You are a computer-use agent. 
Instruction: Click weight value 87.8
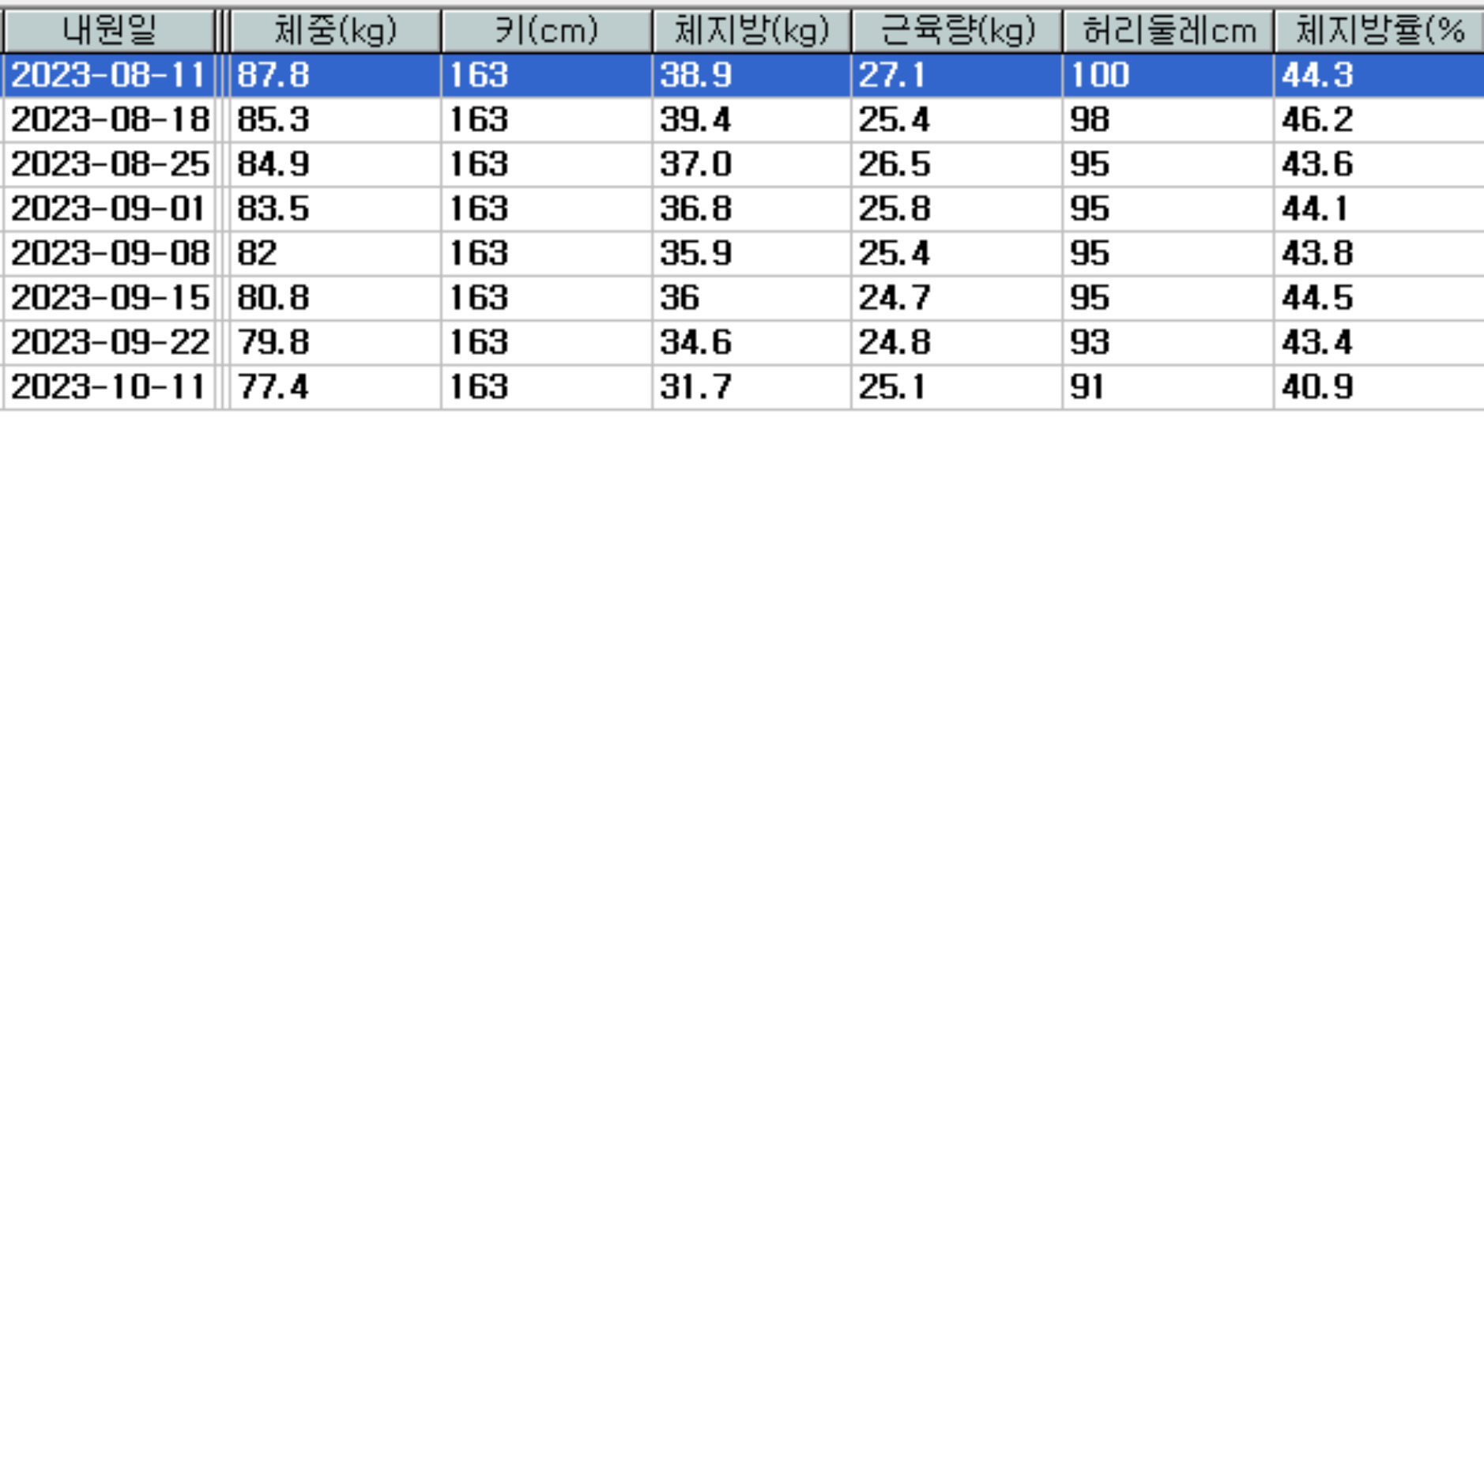[x=273, y=76]
